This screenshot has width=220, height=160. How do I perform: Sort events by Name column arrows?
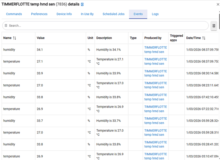click(x=14, y=38)
